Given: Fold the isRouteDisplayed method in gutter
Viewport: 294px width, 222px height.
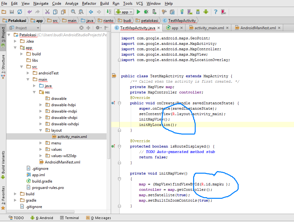Looking at the screenshot, I should tap(119, 146).
